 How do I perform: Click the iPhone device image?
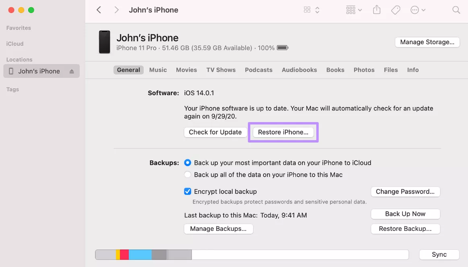105,42
